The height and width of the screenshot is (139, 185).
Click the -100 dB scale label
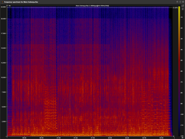[182, 114]
